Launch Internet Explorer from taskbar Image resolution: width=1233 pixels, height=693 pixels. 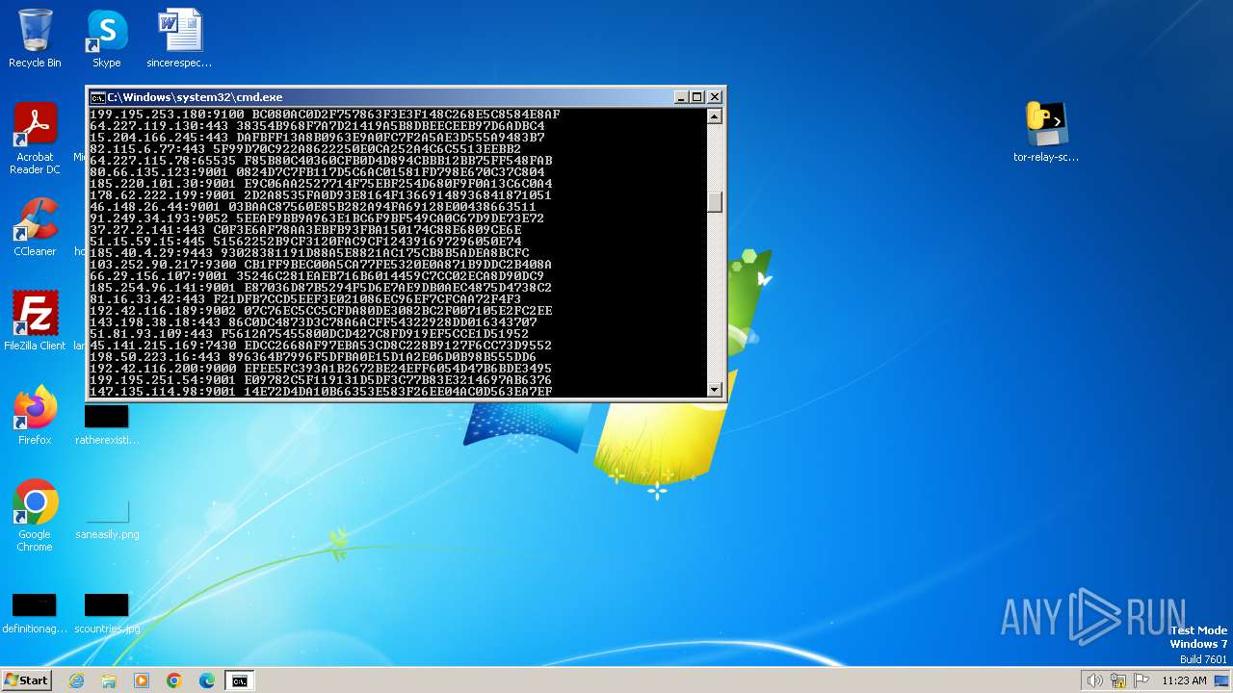[76, 680]
